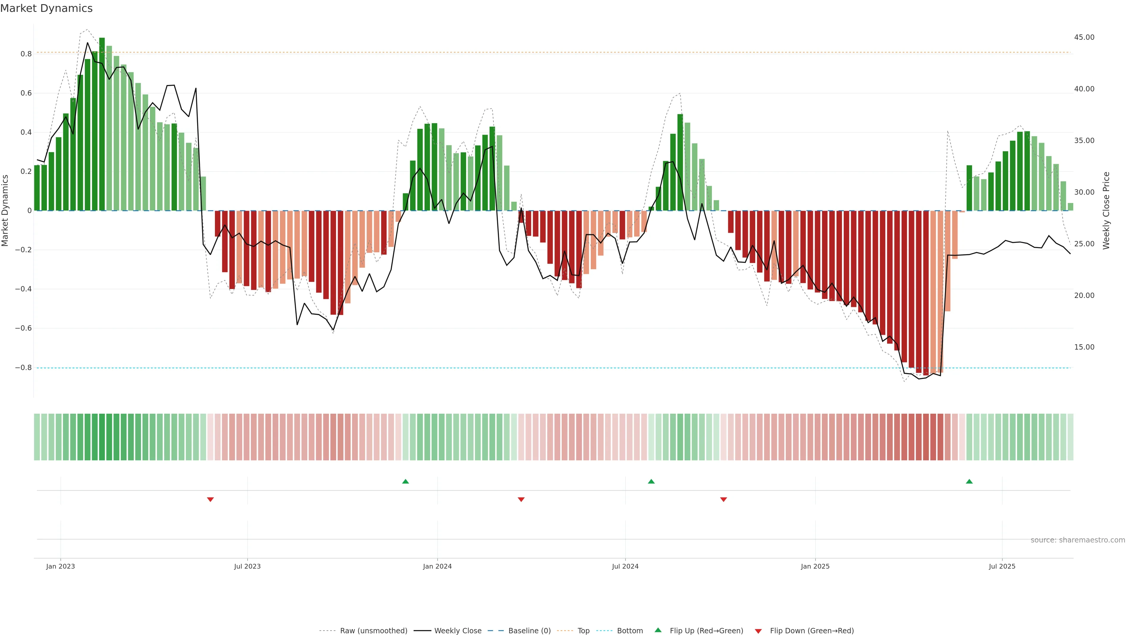The width and height of the screenshot is (1140, 641).
Task: Click the Top legend entry
Action: point(583,631)
